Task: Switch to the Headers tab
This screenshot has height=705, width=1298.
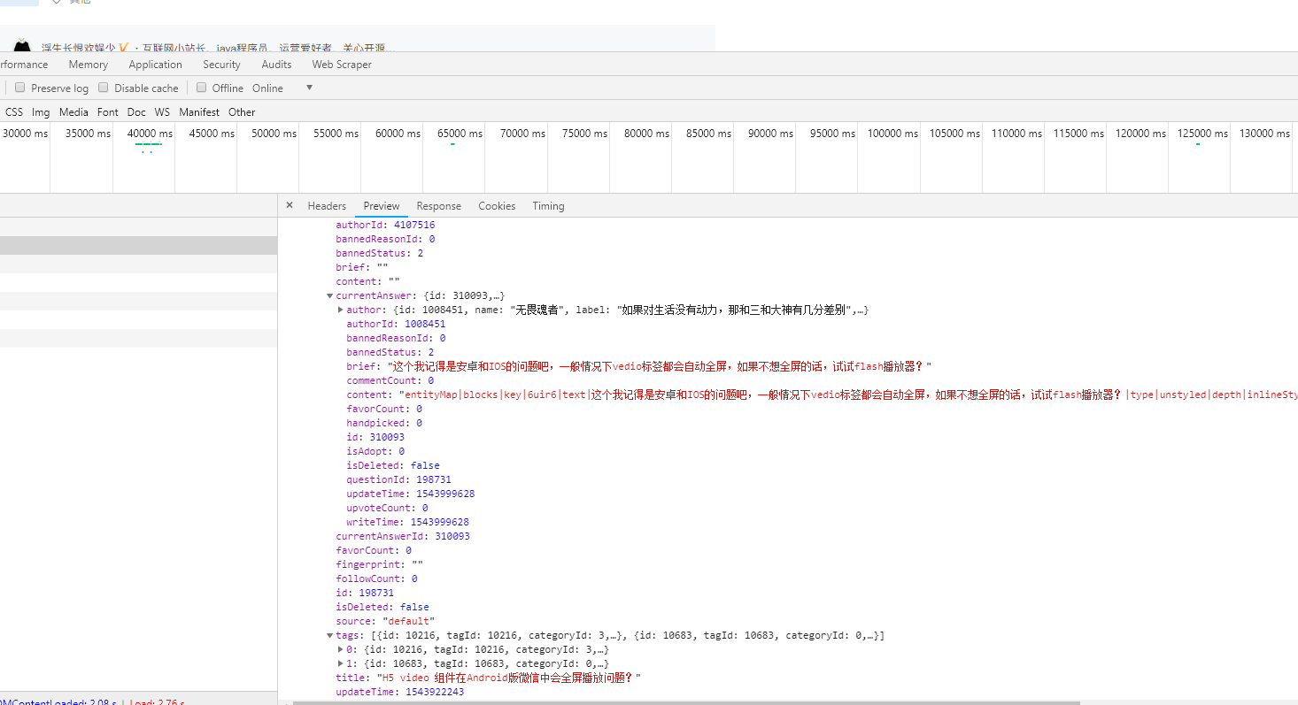Action: [327, 206]
